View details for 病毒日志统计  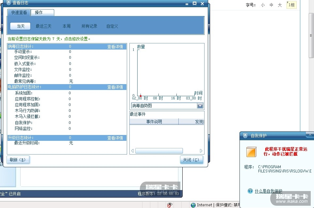[x=115, y=47]
